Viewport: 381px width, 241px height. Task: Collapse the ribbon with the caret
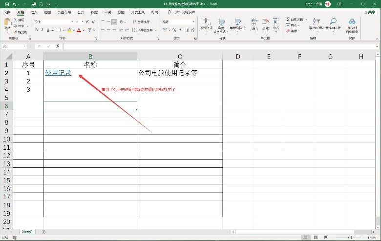point(377,39)
